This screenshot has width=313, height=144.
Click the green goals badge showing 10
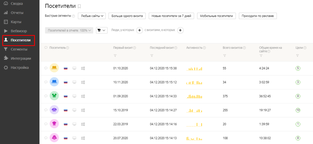[298, 110]
